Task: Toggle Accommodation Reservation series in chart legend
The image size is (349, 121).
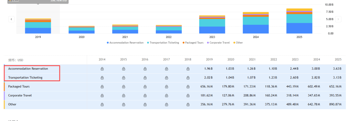Action: (x=125, y=43)
